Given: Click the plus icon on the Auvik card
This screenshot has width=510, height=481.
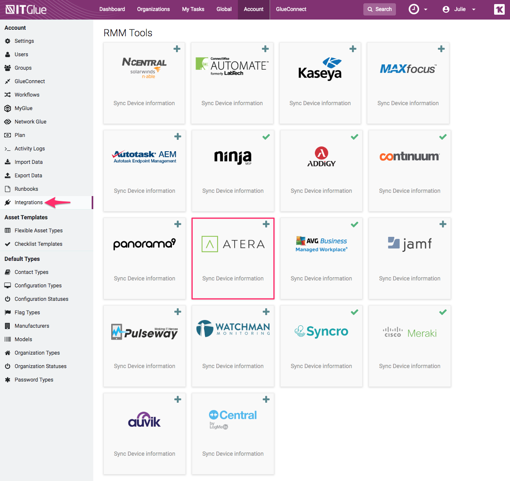Looking at the screenshot, I should point(178,399).
